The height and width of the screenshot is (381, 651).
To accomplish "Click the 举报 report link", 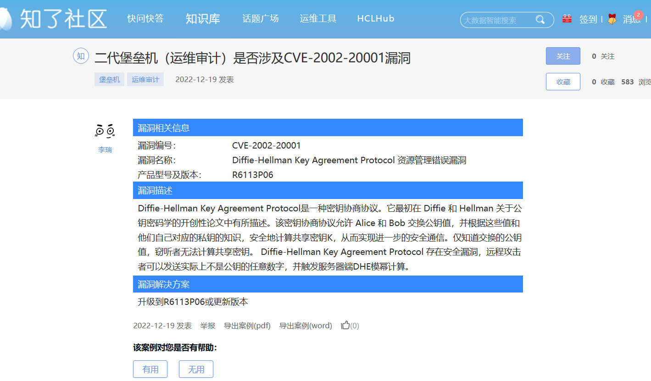I will (x=207, y=326).
